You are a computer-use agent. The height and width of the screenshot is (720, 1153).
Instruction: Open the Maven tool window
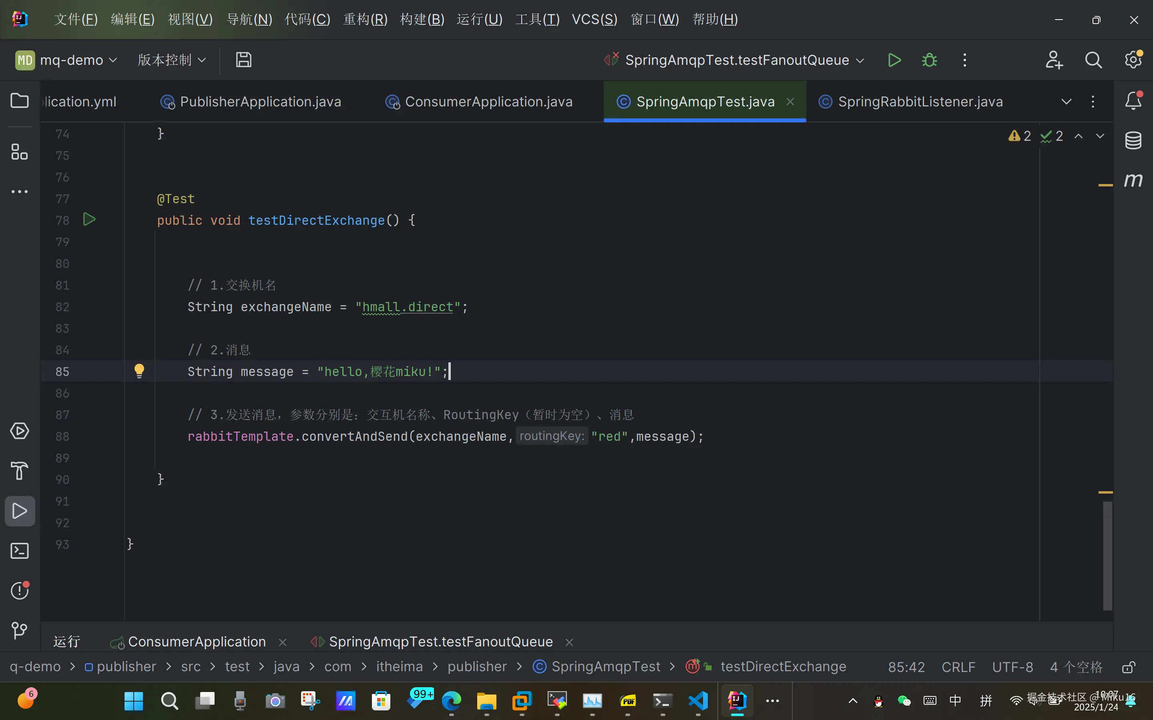click(x=1133, y=180)
